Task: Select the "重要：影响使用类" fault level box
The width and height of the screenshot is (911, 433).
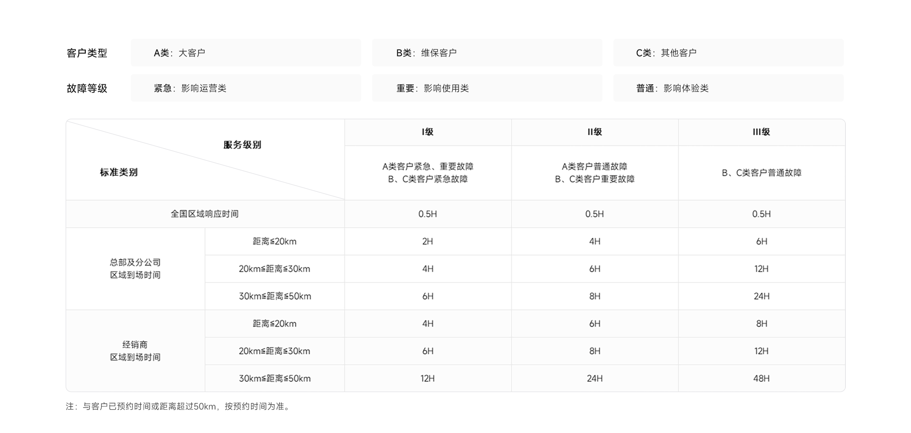Action: click(487, 88)
